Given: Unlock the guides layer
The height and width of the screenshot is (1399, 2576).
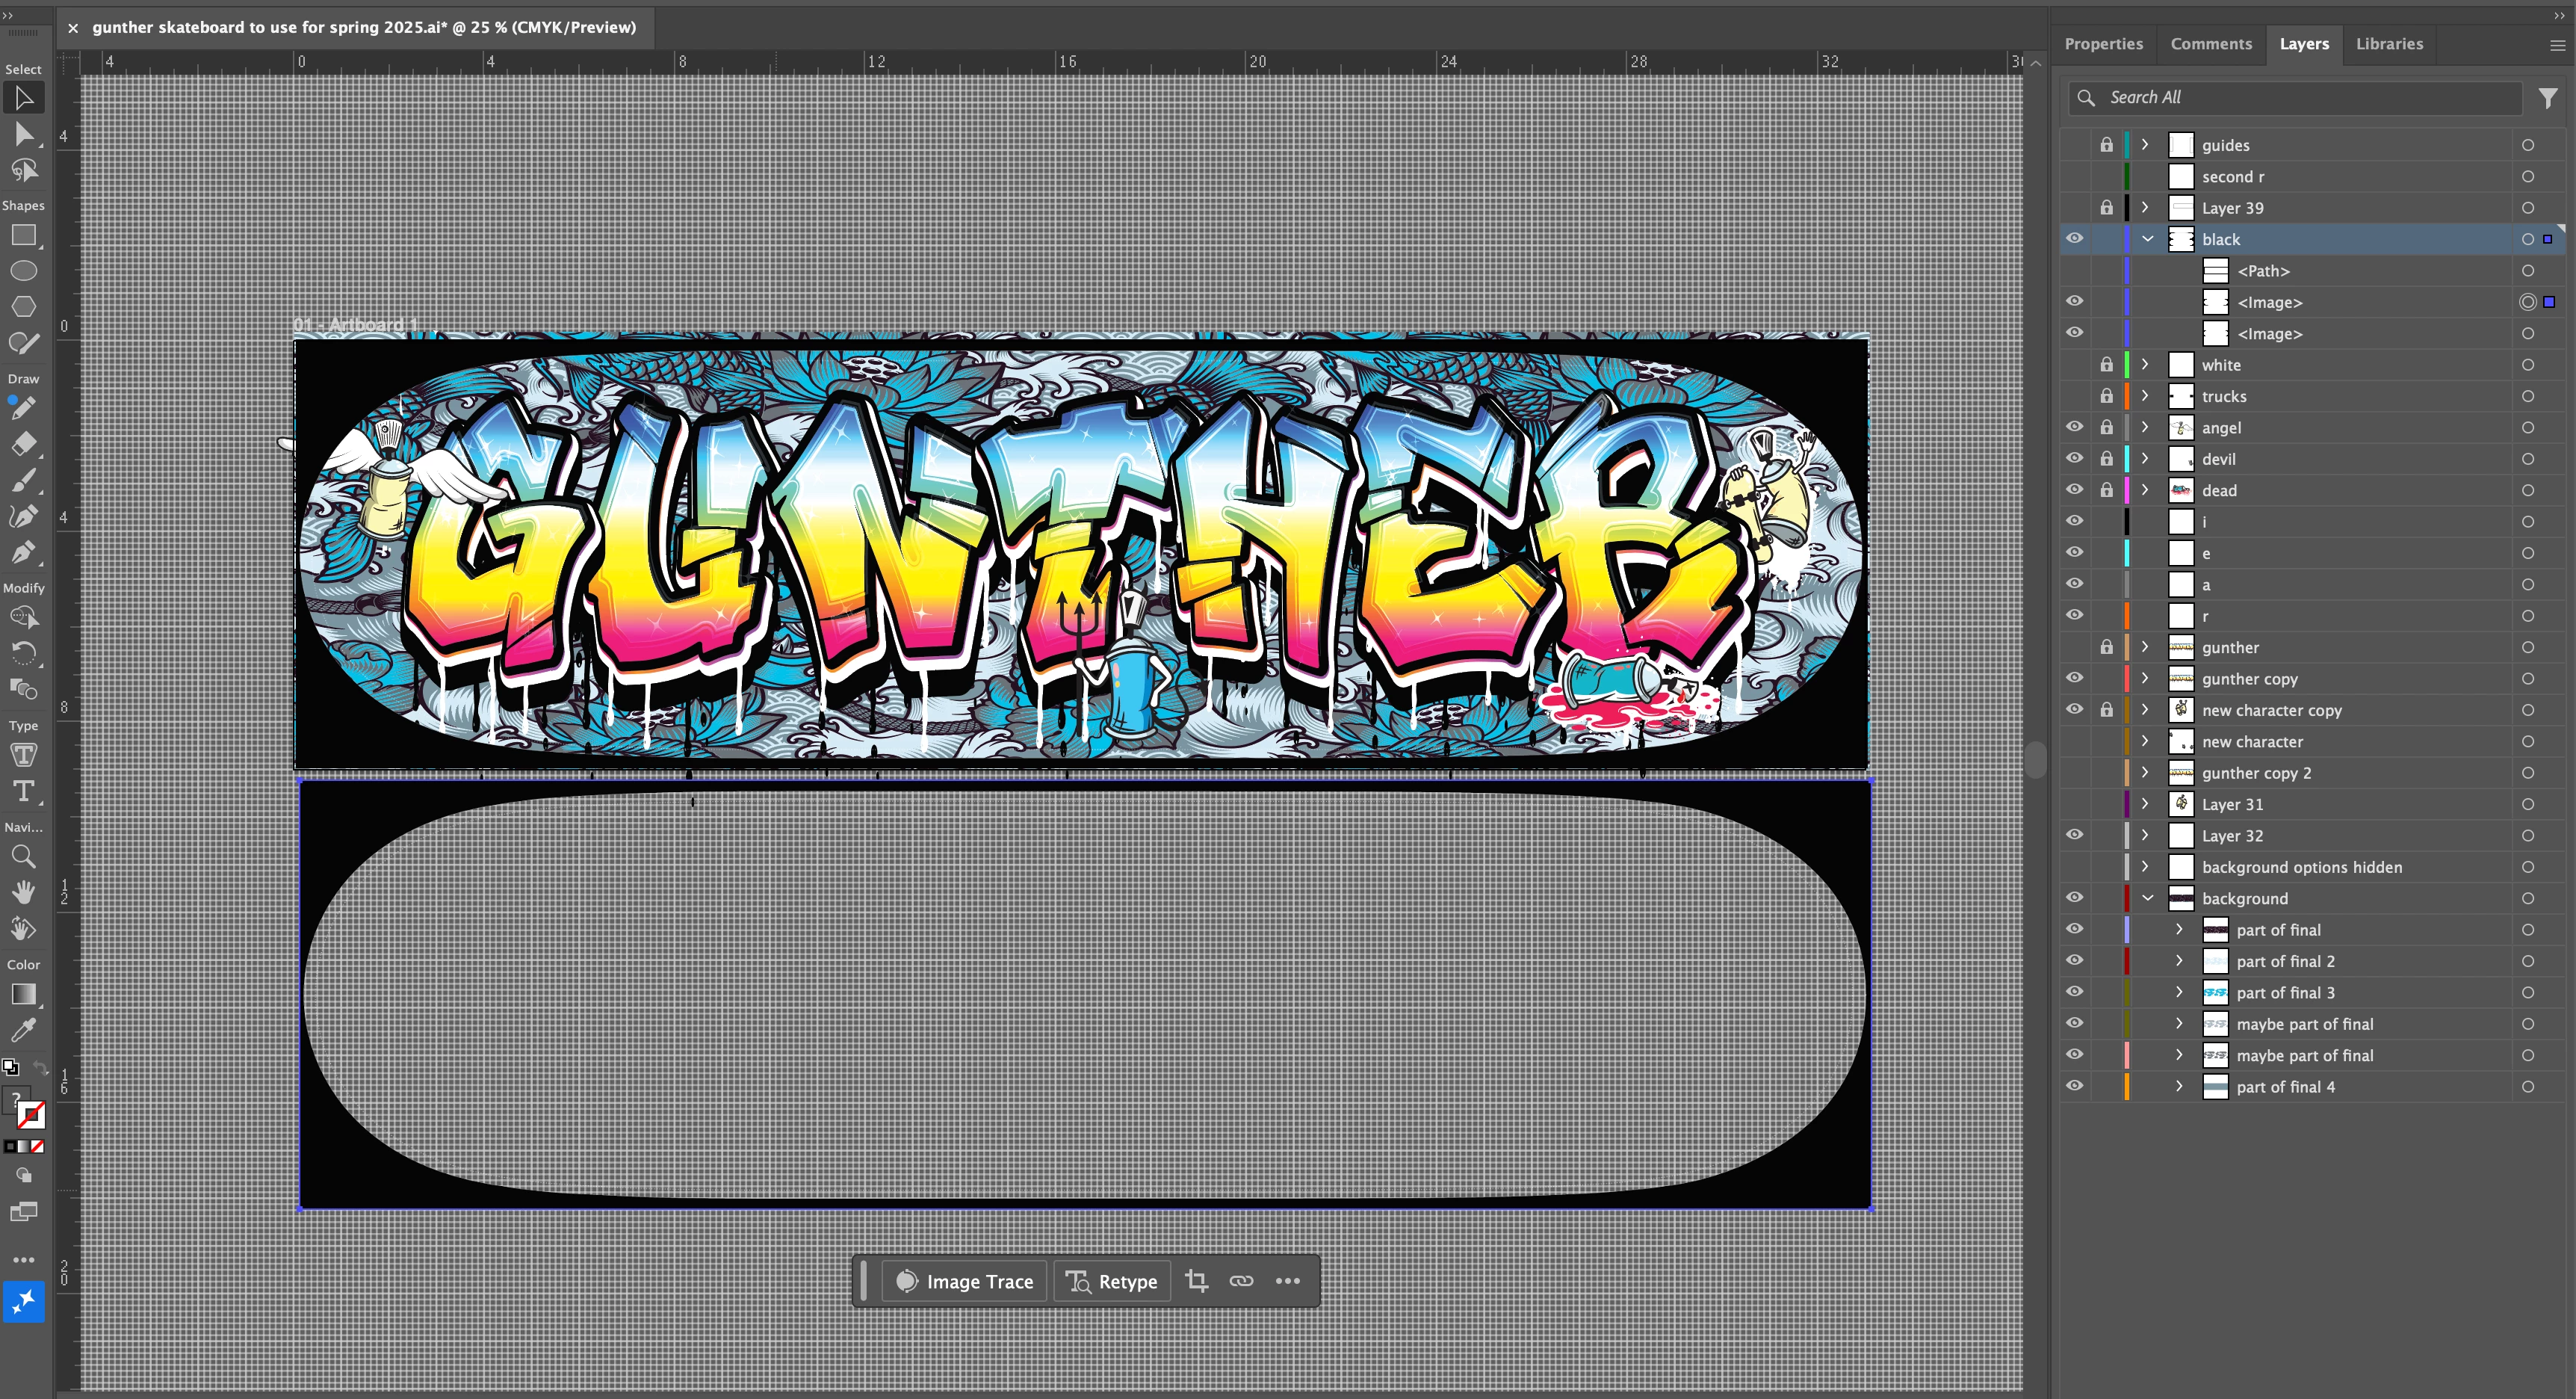Looking at the screenshot, I should pos(2107,145).
